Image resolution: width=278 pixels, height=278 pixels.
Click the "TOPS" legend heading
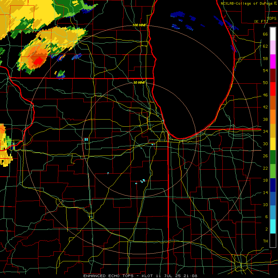click(x=272, y=18)
